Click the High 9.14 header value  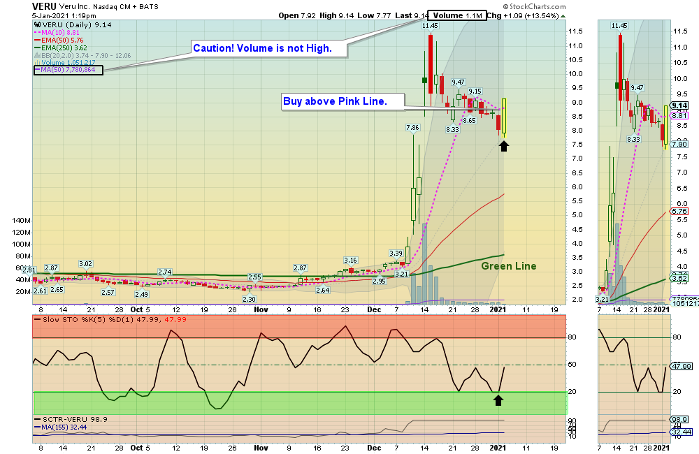337,15
